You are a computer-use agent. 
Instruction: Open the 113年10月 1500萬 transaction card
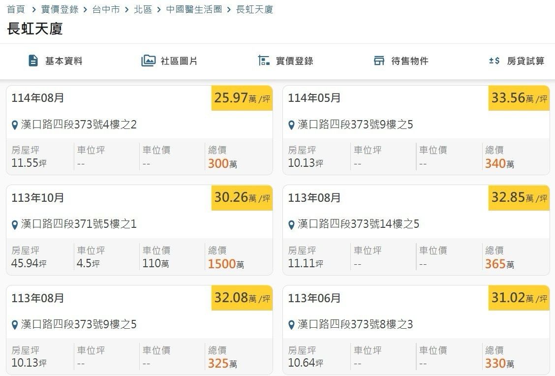(139, 229)
